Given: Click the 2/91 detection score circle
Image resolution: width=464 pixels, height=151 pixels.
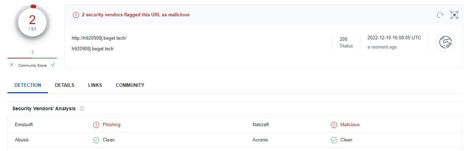Looking at the screenshot, I should pyautogui.click(x=32, y=23).
